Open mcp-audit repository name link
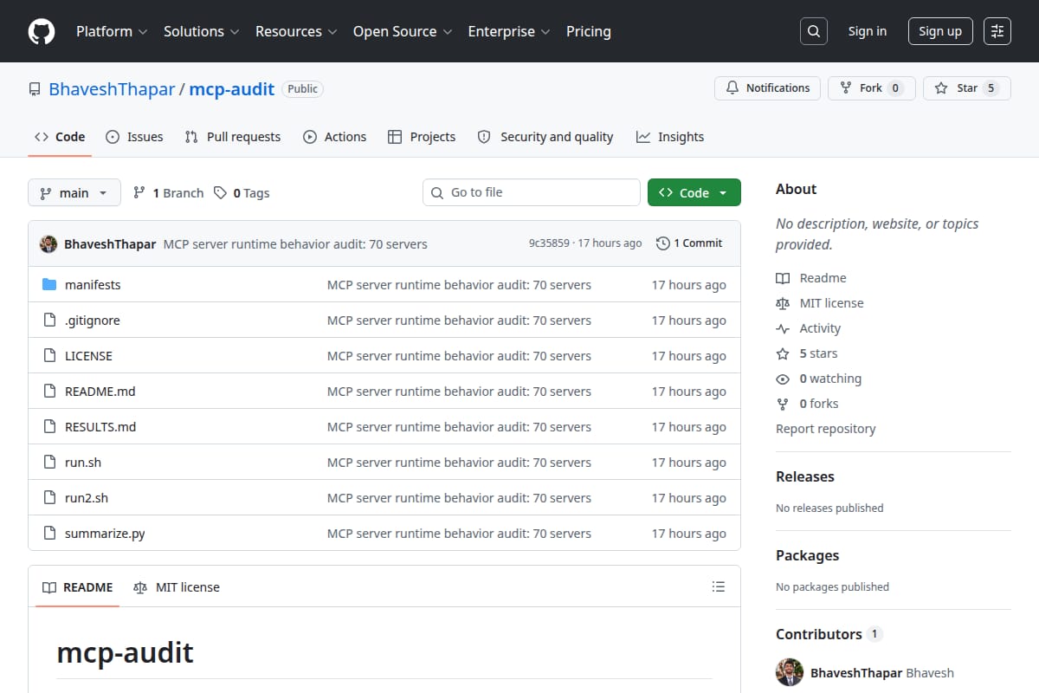This screenshot has height=693, width=1039. tap(232, 89)
